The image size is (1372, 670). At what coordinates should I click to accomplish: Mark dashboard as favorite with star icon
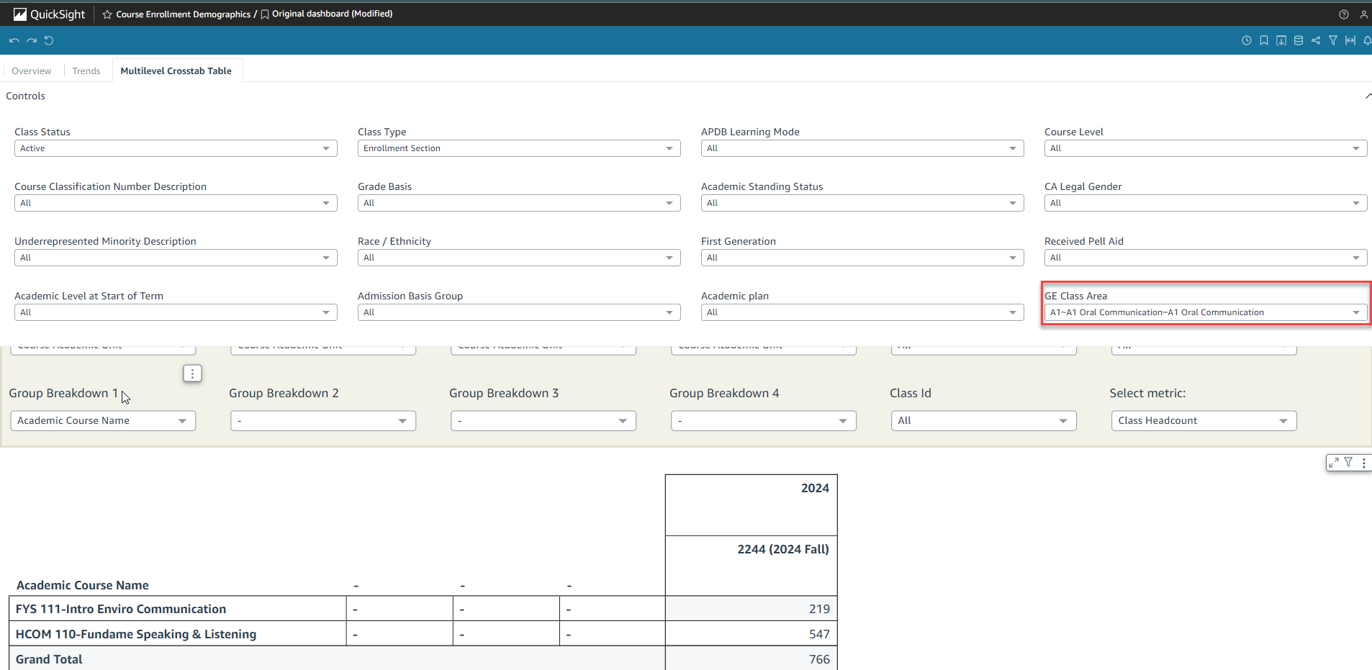(x=107, y=14)
